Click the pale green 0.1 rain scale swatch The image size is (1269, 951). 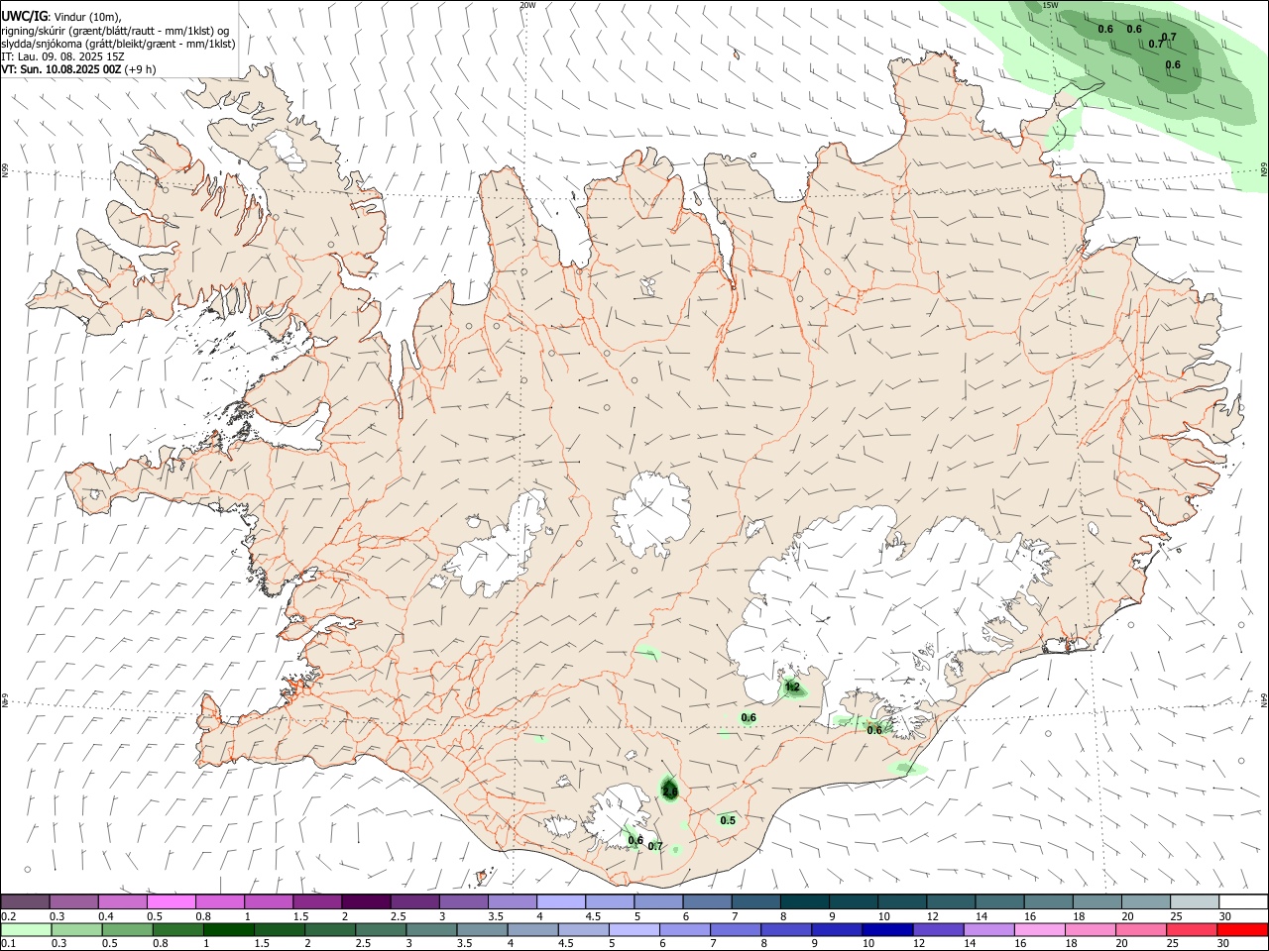pyautogui.click(x=26, y=929)
